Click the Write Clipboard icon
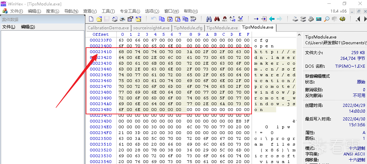Image resolution: width=367 pixels, height=164 pixels. [x=170, y=19]
